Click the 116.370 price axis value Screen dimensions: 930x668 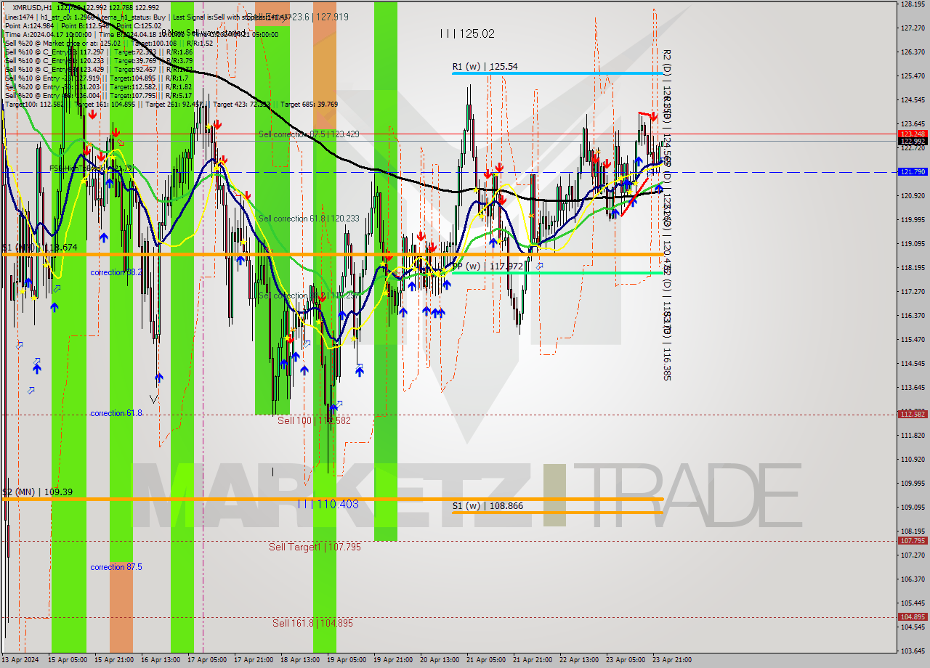(x=913, y=316)
